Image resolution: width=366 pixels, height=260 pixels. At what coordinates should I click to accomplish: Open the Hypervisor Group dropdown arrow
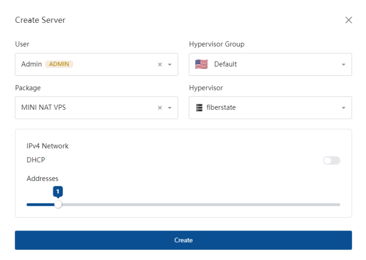pyautogui.click(x=344, y=65)
